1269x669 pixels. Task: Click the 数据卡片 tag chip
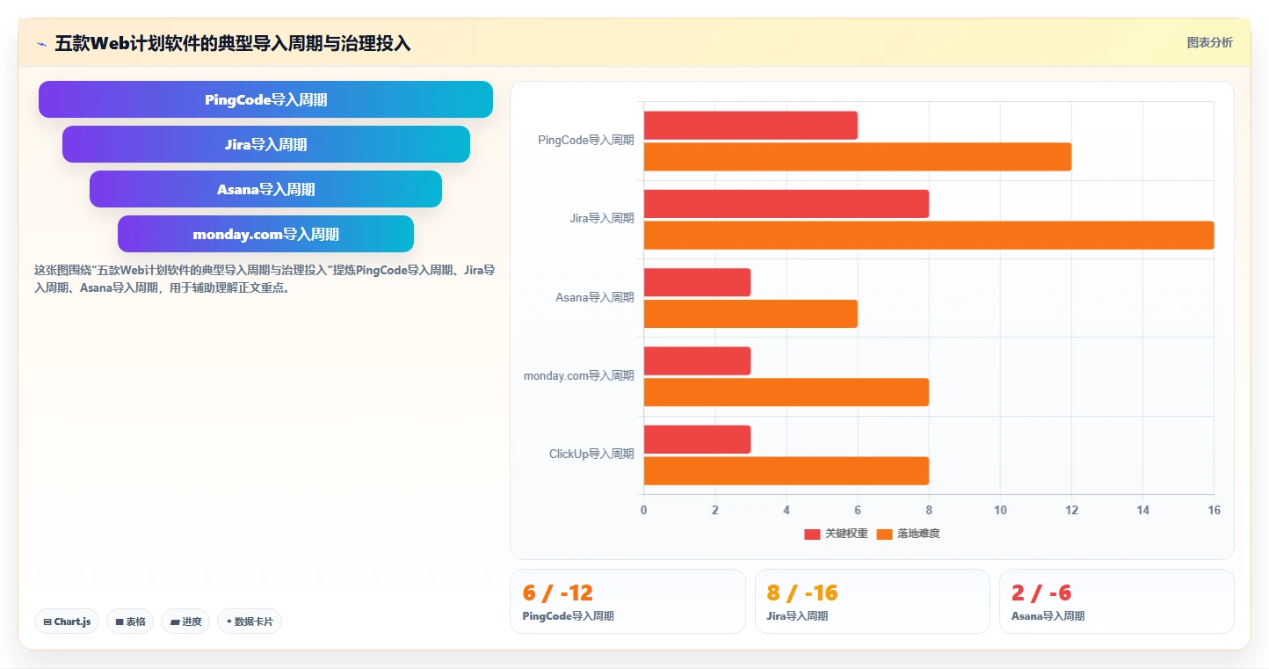[250, 622]
